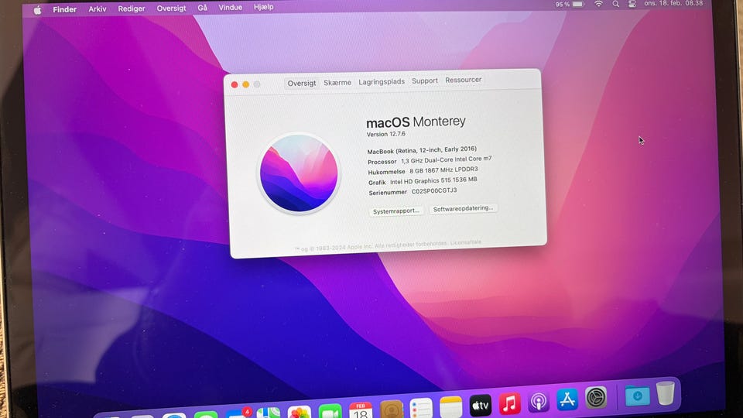Switch to the Lagringsplads tab
Image resolution: width=743 pixels, height=418 pixels.
[382, 81]
